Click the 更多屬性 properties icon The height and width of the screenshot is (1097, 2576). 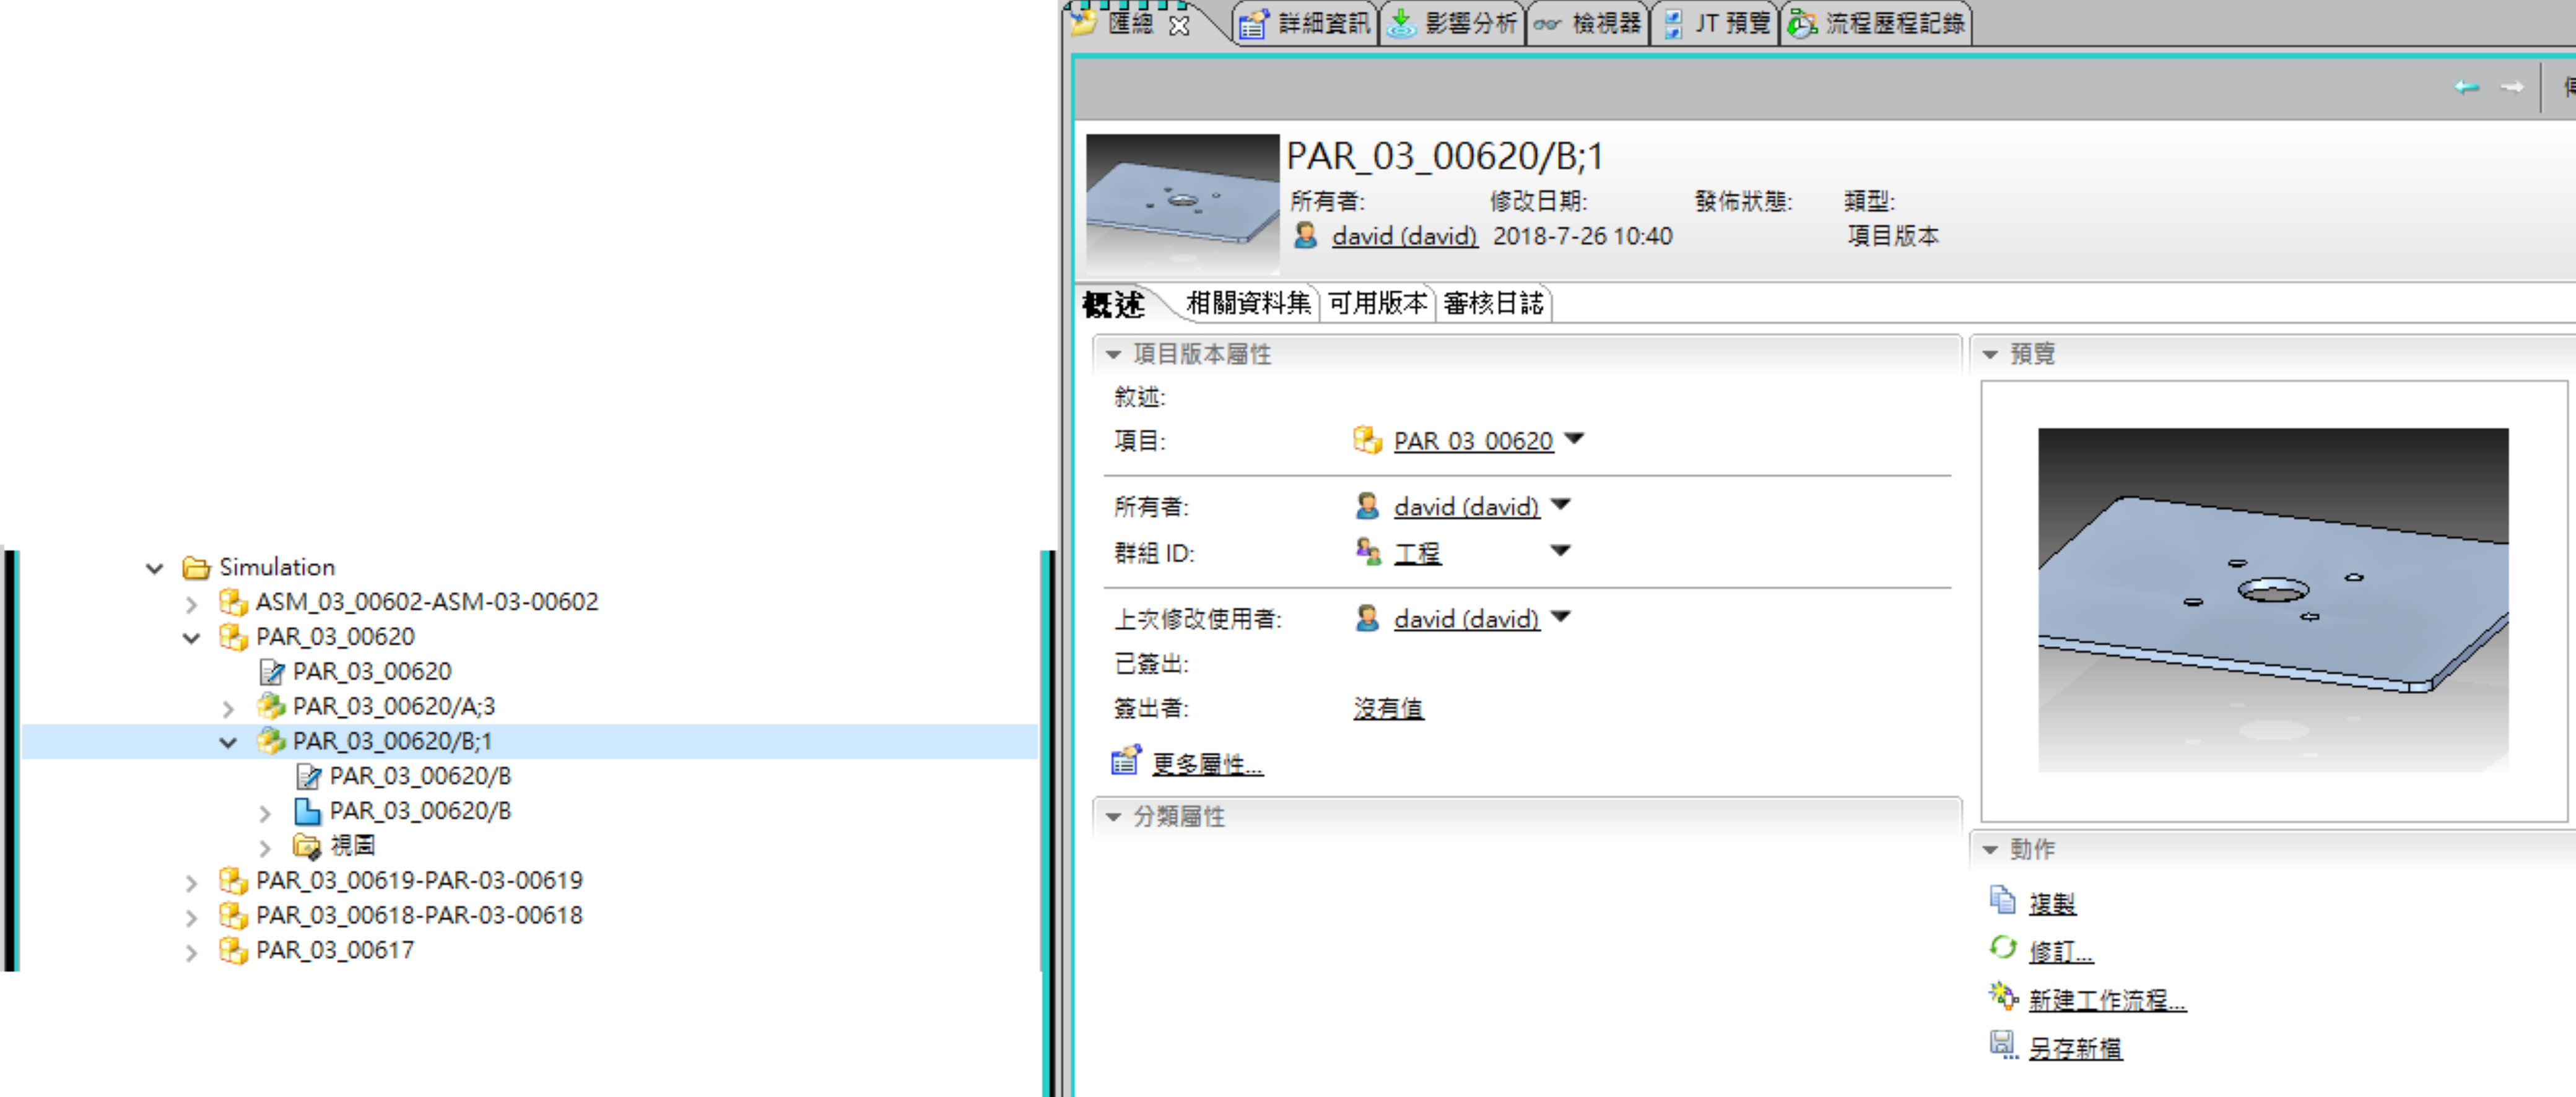[x=1126, y=761]
